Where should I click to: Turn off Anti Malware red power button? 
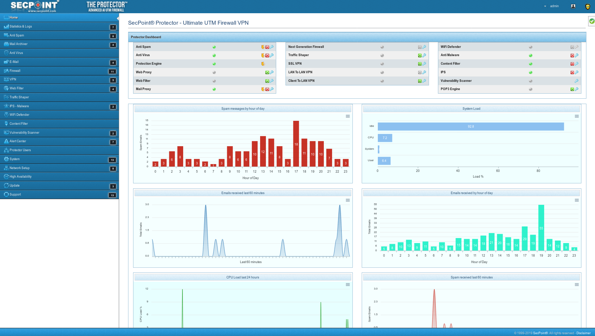(572, 55)
